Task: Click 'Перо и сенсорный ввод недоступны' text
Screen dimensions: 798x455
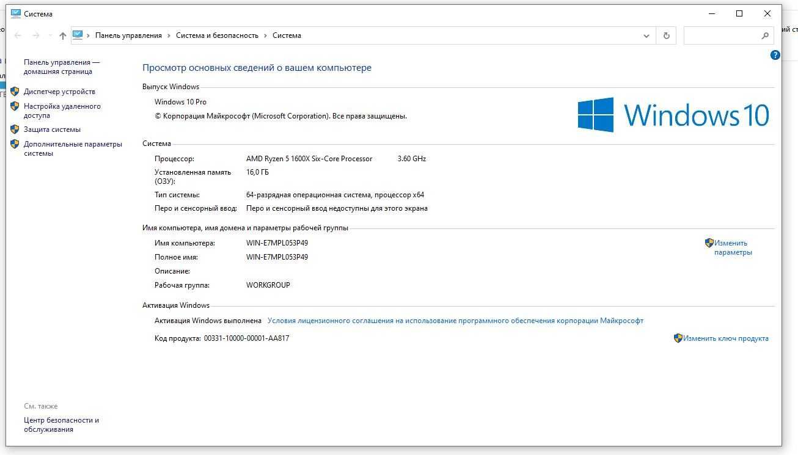Action: pyautogui.click(x=337, y=208)
